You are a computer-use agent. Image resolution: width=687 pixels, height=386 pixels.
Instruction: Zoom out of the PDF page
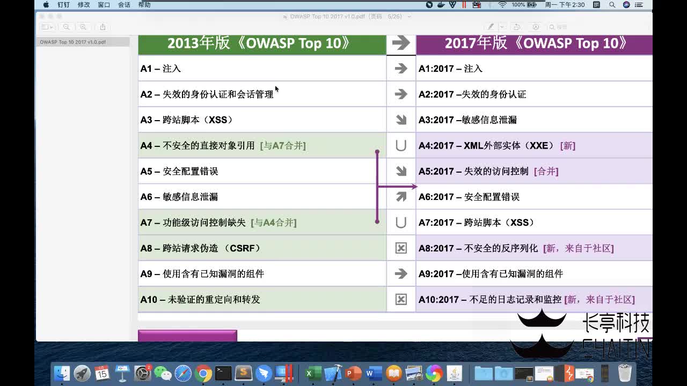(x=67, y=27)
